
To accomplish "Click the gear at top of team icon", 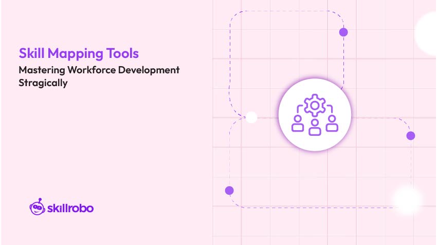I will click(315, 105).
